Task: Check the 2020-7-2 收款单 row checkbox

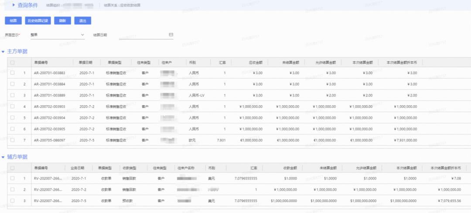Action: tap(12, 189)
